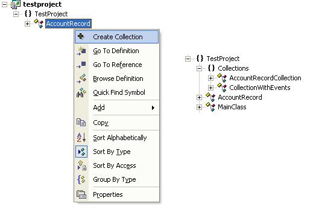The image size is (316, 218).
Task: Select the bold testproject tree label
Action: [42, 4]
